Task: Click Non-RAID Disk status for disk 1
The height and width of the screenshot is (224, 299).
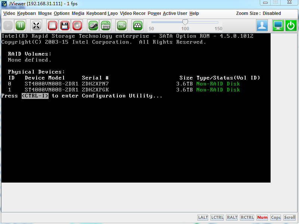Action: 218,90
